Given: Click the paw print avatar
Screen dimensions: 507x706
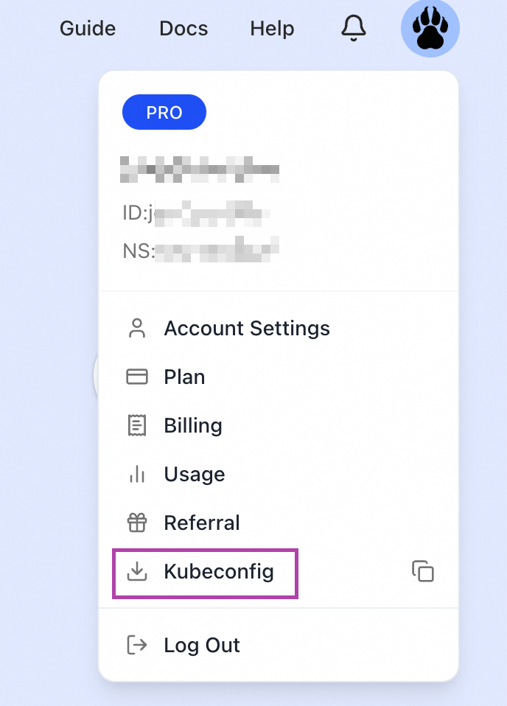Looking at the screenshot, I should (430, 29).
